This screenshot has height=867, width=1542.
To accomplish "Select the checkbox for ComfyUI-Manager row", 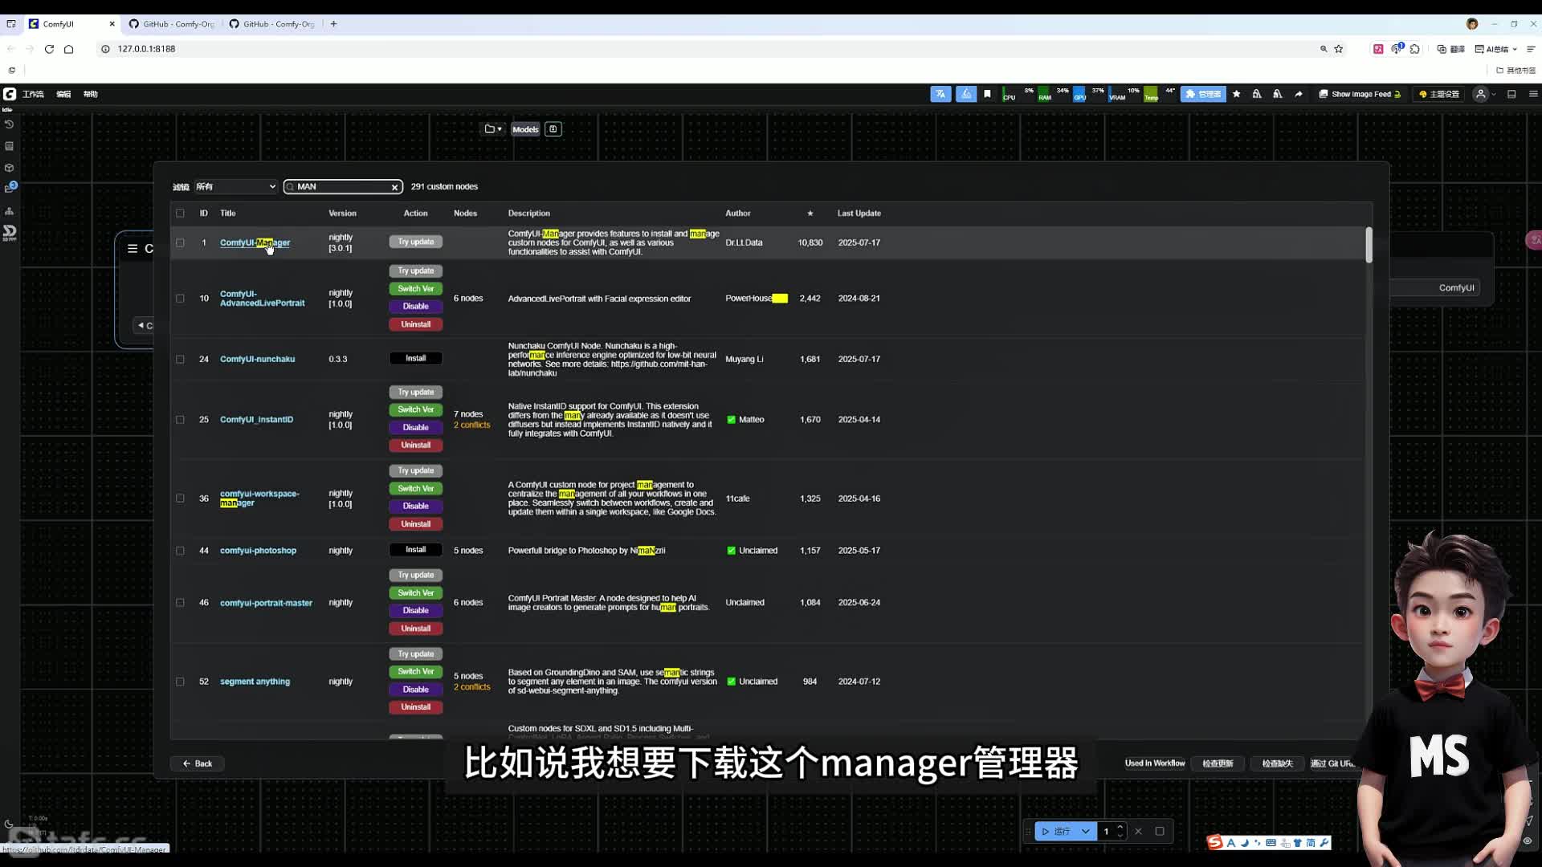I will [x=180, y=242].
